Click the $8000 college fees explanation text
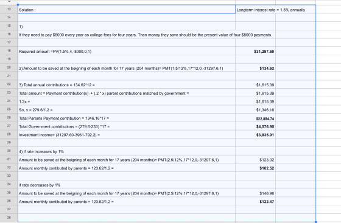The width and height of the screenshot is (341, 223). 146,35
